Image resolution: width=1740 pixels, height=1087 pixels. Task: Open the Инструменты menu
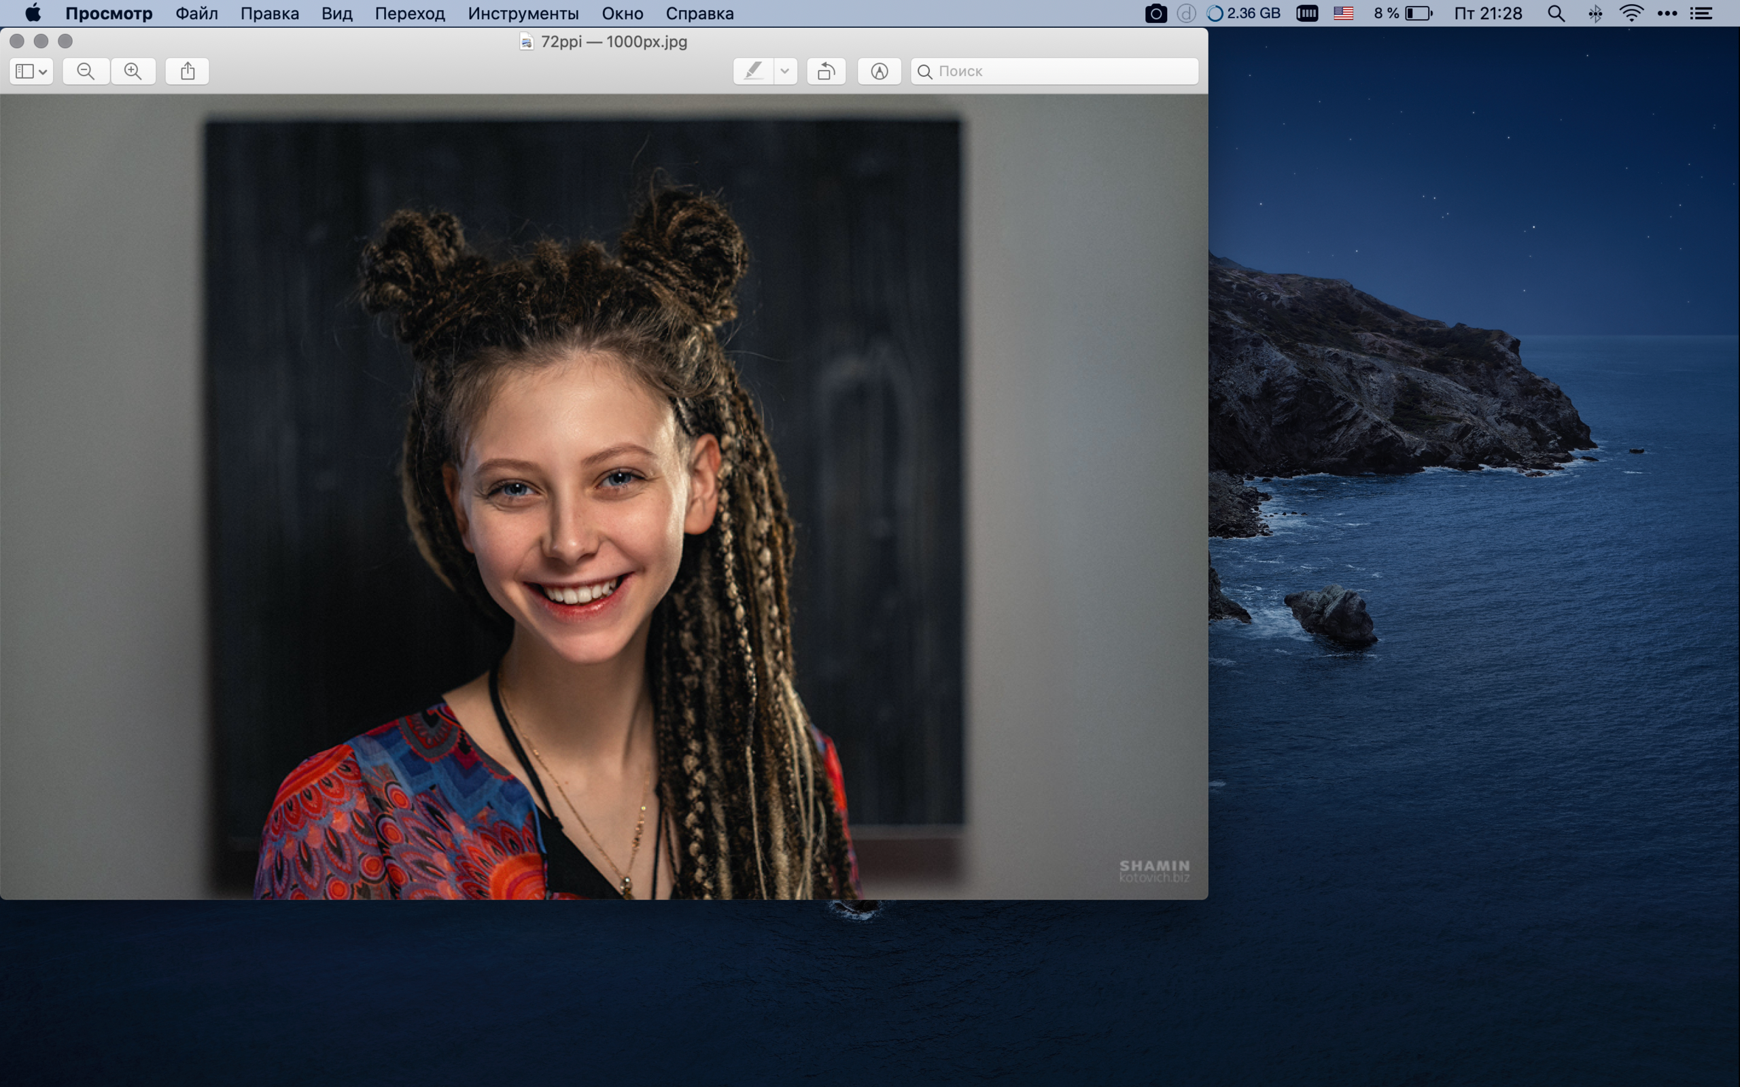(x=523, y=14)
